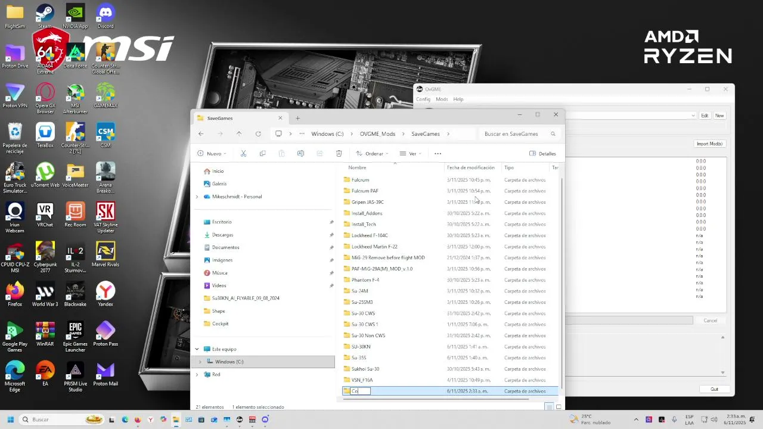Click Windows (C:) in the address breadcrumb

pos(327,134)
